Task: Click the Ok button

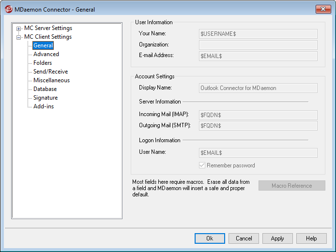Action: (x=210, y=238)
